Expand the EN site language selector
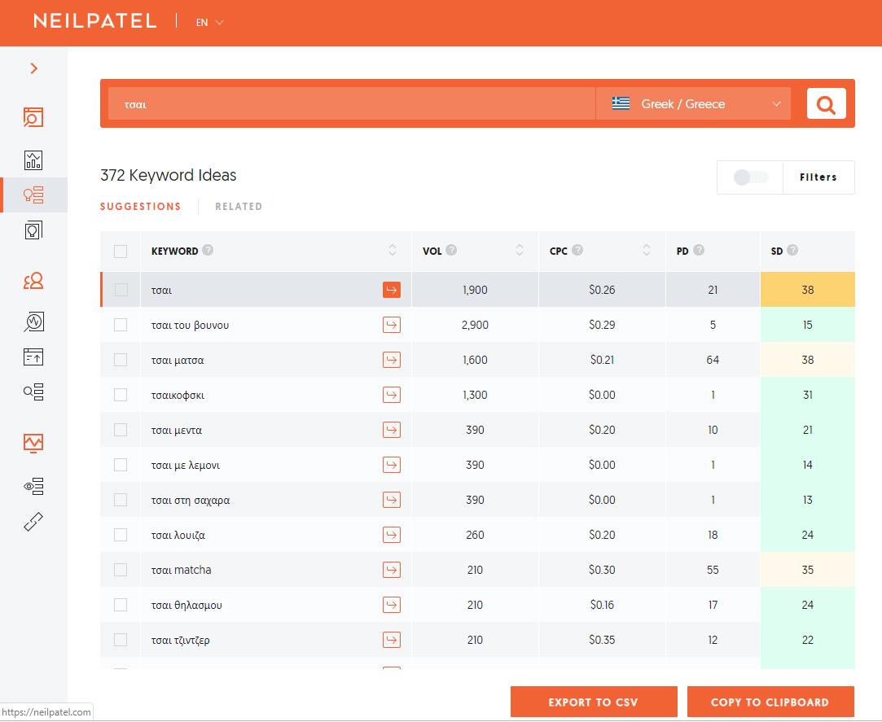Viewport: 882px width, 722px height. tap(209, 23)
